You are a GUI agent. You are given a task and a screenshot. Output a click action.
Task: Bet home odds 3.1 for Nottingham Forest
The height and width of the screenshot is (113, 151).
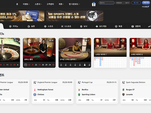[40, 100]
